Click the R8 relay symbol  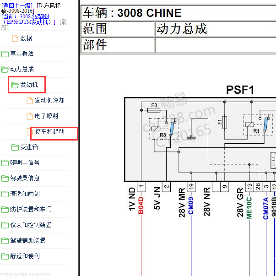click(x=164, y=129)
